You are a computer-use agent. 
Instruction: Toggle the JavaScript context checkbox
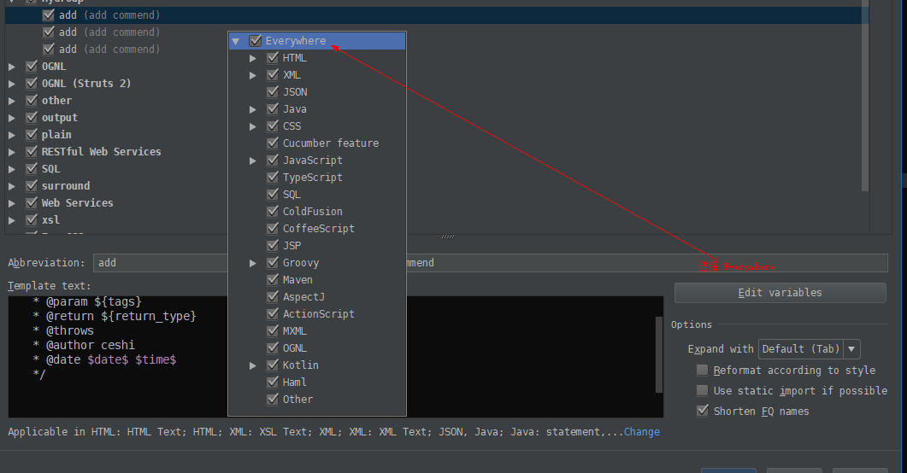point(273,160)
